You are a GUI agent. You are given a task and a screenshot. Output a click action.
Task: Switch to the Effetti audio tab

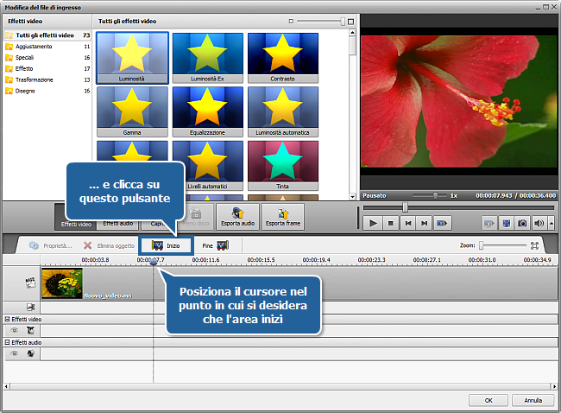click(117, 224)
